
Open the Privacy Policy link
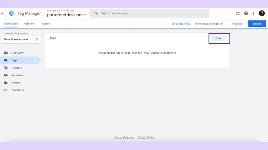coord(146,137)
